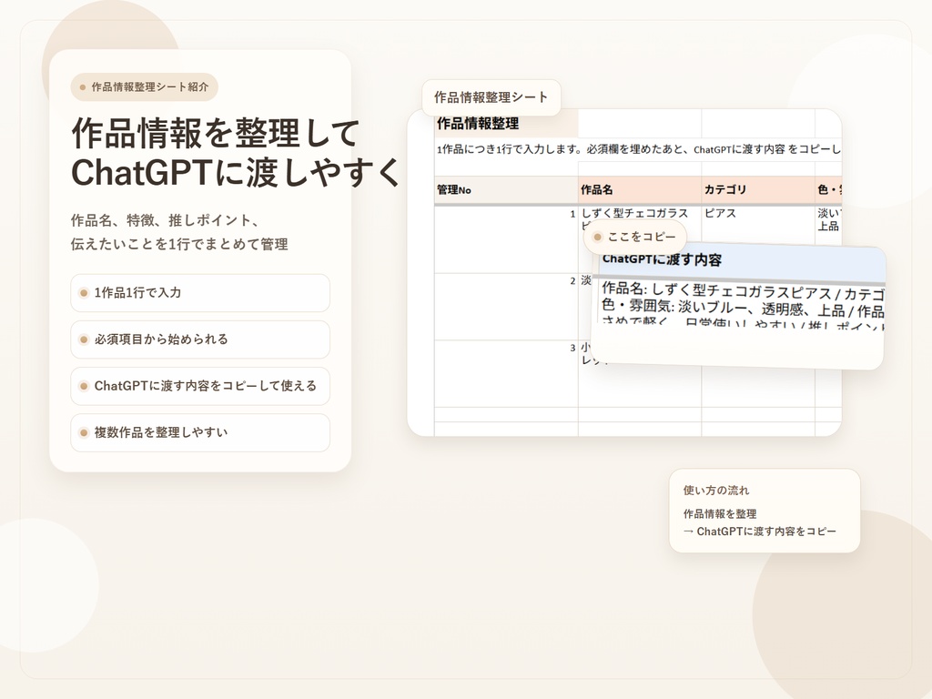Click the ここをコピー callout
Viewport: 932px width, 699px height.
(x=634, y=238)
